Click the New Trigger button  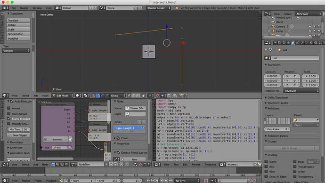point(18,135)
